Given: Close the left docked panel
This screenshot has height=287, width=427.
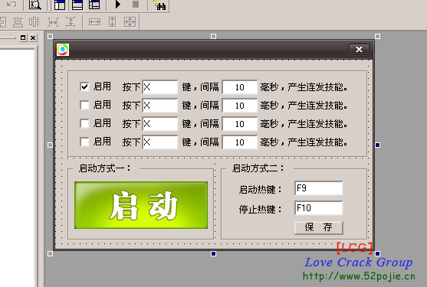Looking at the screenshot, I should tap(33, 38).
